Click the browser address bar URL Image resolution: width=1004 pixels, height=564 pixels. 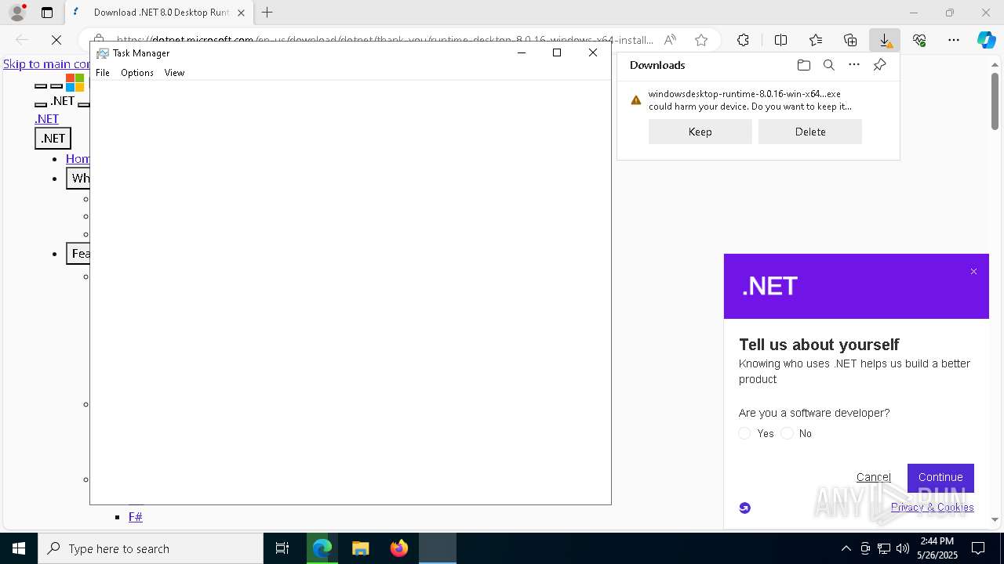coord(384,40)
